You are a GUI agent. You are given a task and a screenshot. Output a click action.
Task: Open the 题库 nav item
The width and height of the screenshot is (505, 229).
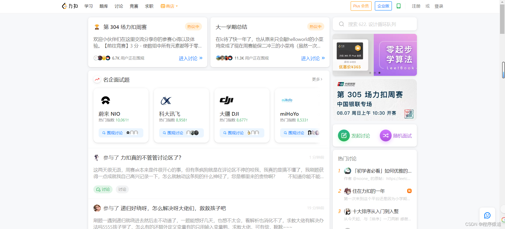tap(104, 6)
